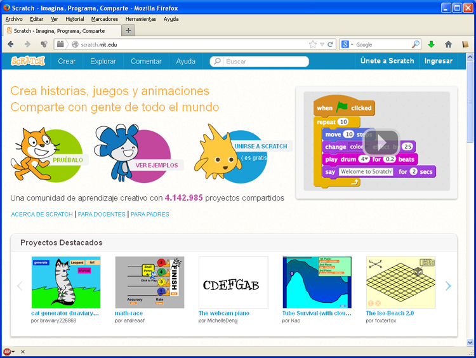Image resolution: width=476 pixels, height=358 pixels.
Task: Open the Ayuda menu in menu bar
Action: click(x=171, y=19)
